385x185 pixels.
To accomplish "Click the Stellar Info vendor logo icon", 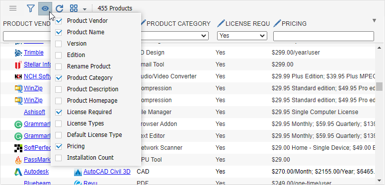I will [18, 65].
